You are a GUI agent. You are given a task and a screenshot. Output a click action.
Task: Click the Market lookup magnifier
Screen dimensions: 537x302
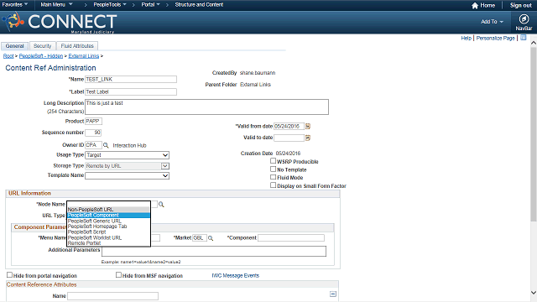[x=211, y=238]
